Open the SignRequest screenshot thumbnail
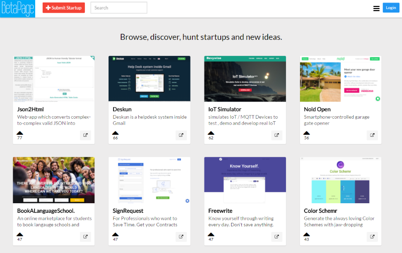402x253 pixels. [149, 180]
